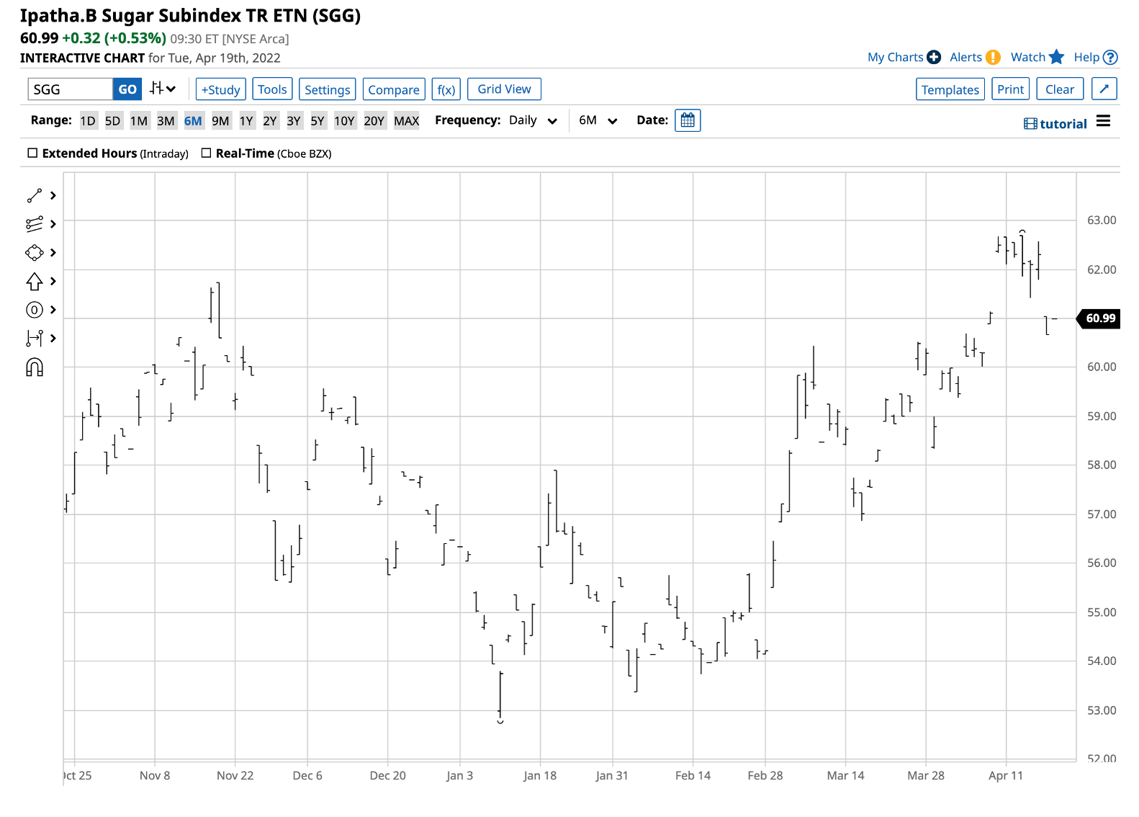The height and width of the screenshot is (817, 1139).
Task: Expand the shape tool submenu arrow
Action: coord(53,253)
